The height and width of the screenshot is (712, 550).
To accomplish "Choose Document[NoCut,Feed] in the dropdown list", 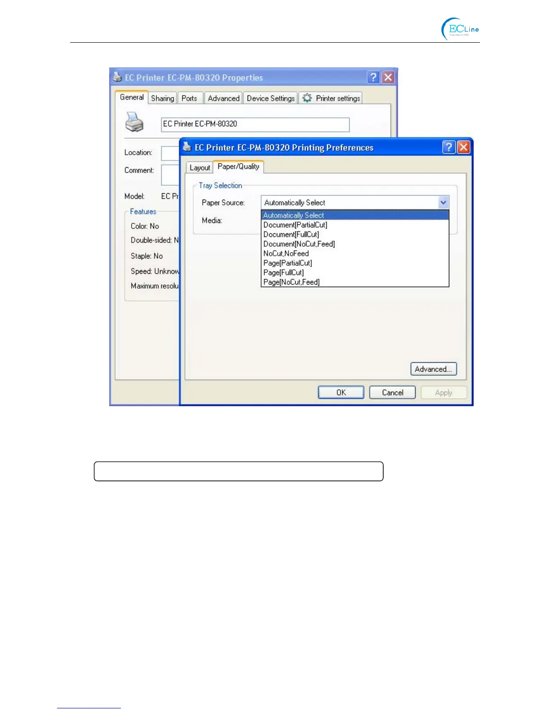I will coord(355,244).
